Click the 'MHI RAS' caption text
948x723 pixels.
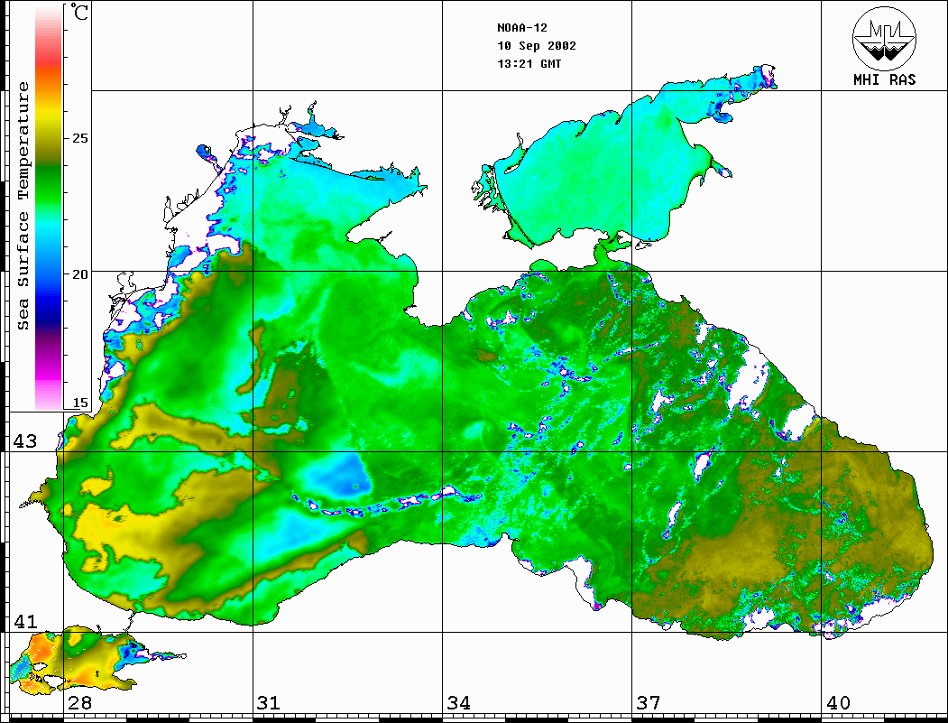point(884,79)
